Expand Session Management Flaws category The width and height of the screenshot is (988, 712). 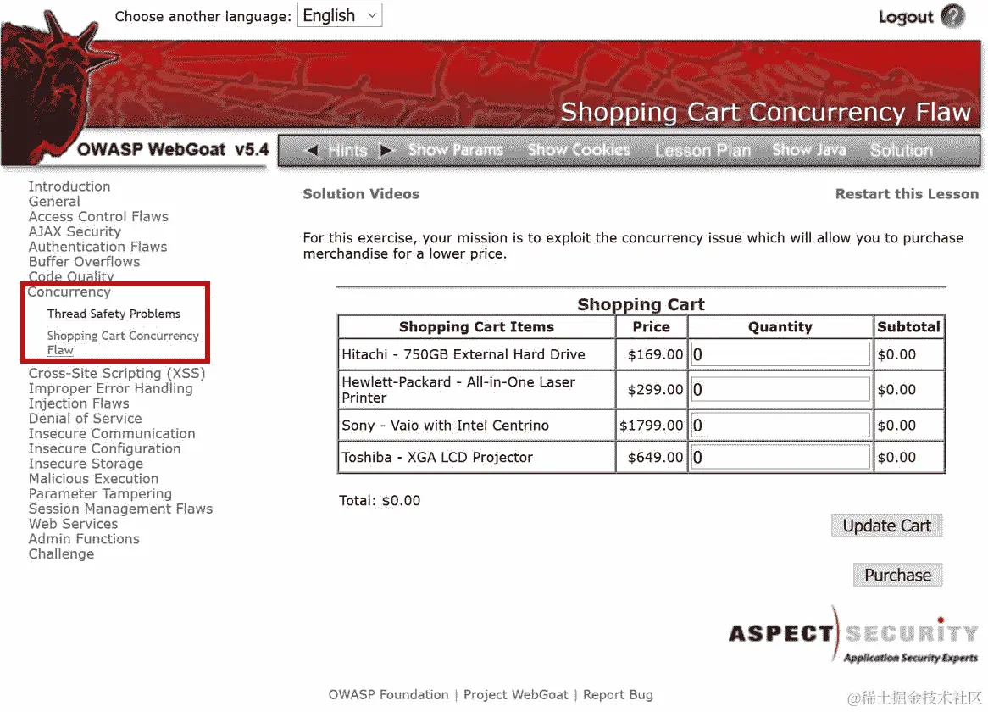click(120, 509)
